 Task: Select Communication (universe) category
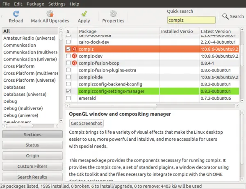(x=30, y=59)
